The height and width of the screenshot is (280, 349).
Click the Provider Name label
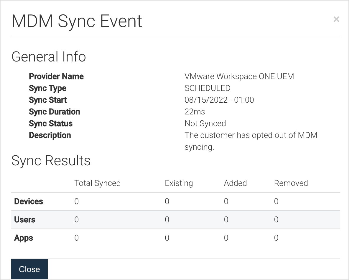click(56, 76)
